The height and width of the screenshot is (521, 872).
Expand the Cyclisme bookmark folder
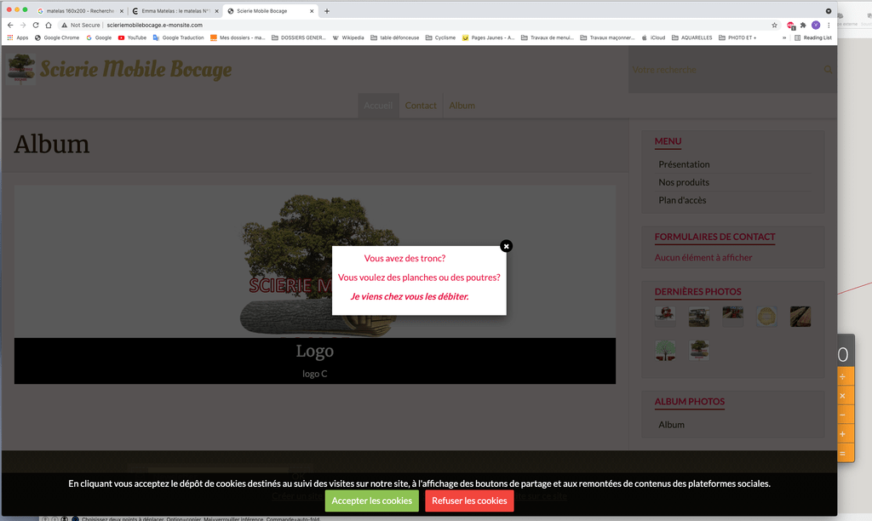coord(440,37)
